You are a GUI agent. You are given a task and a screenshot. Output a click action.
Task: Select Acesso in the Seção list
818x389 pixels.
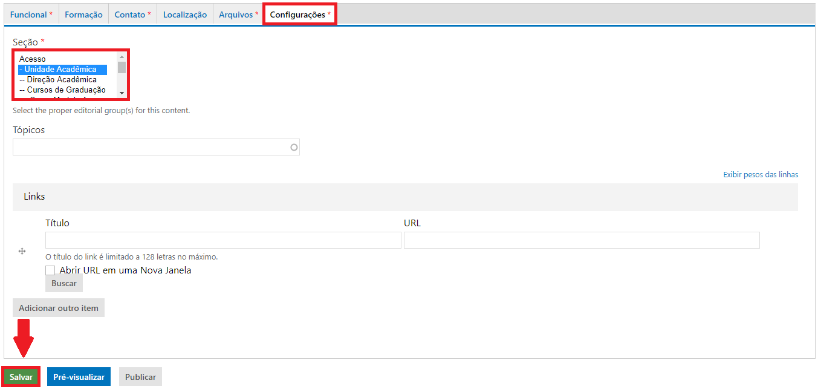(x=33, y=59)
